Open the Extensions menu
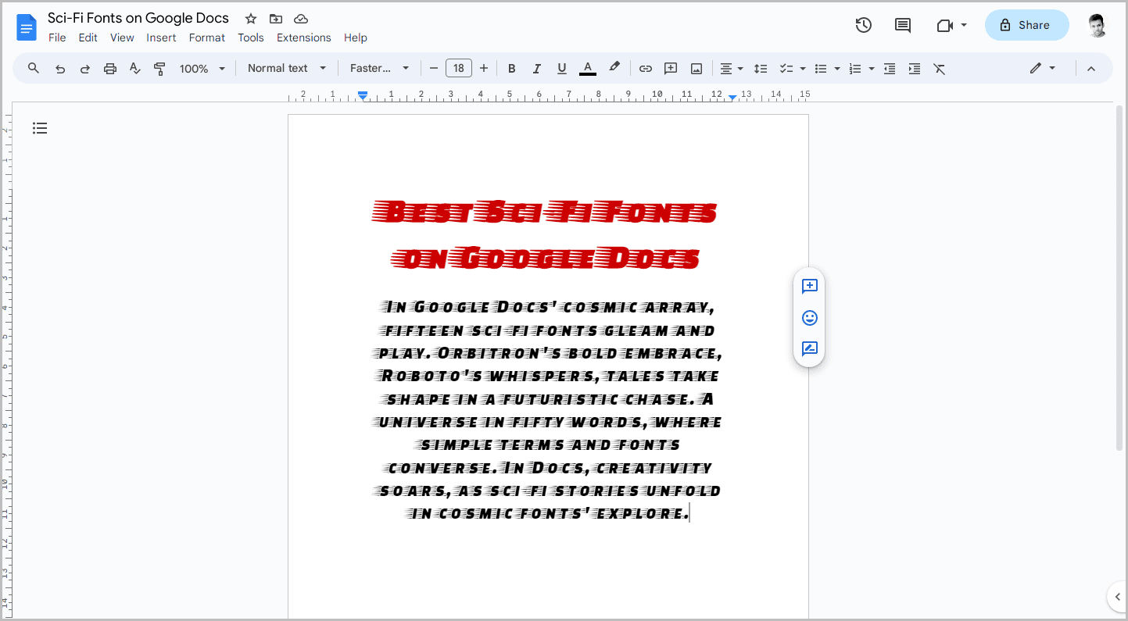Image resolution: width=1128 pixels, height=621 pixels. pos(303,37)
